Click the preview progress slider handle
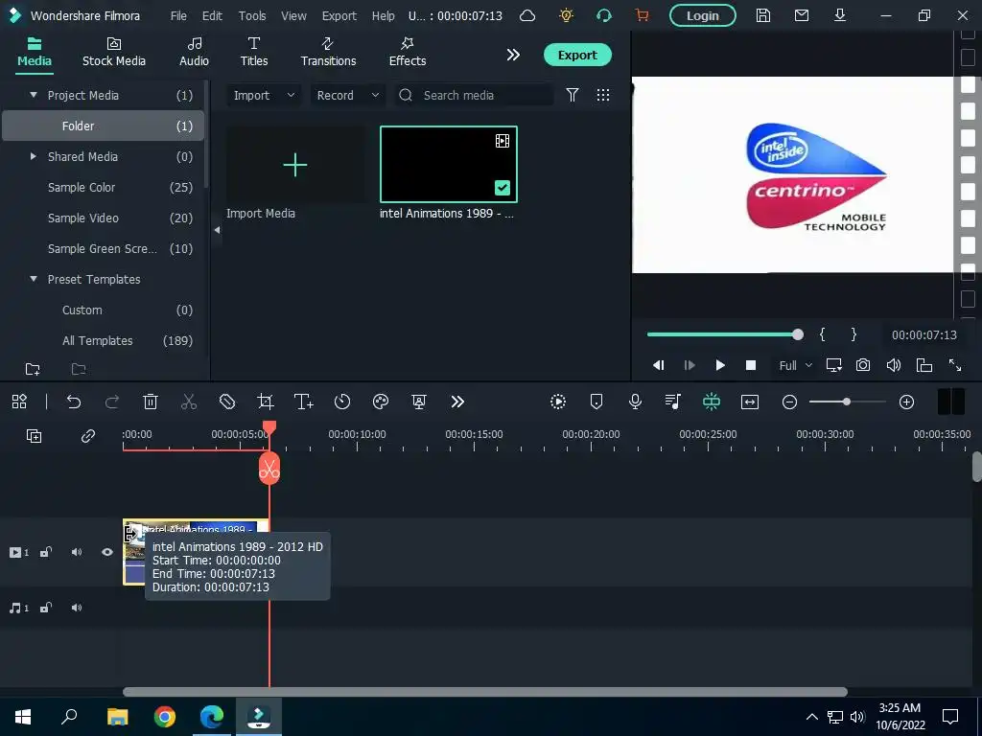The width and height of the screenshot is (982, 736). click(x=797, y=334)
